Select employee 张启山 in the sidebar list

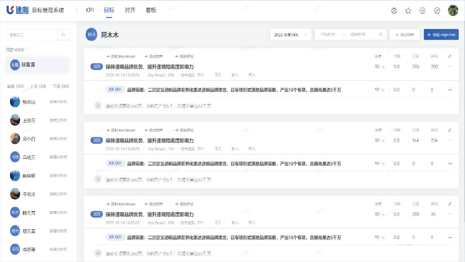(x=29, y=102)
